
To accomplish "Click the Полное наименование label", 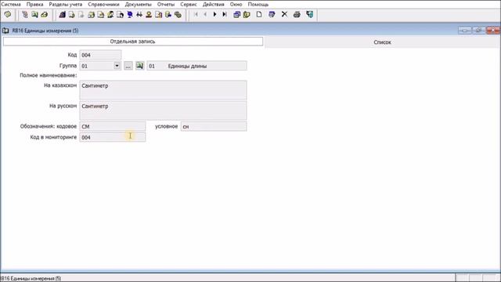I will tap(49, 75).
